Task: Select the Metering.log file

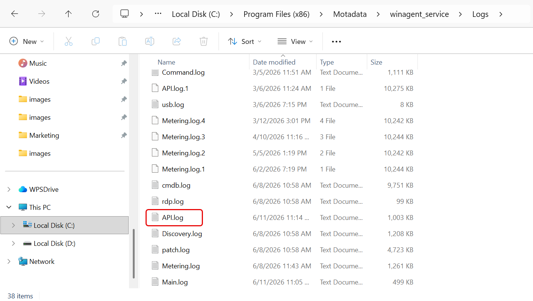Action: pyautogui.click(x=181, y=266)
